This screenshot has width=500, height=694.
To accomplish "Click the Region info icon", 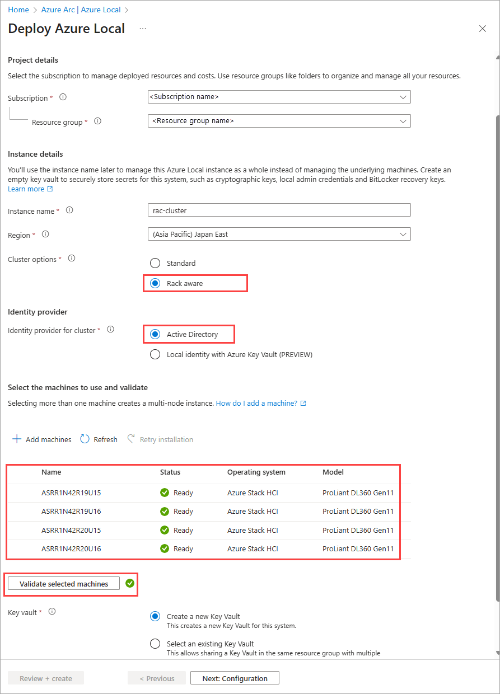I will [45, 235].
